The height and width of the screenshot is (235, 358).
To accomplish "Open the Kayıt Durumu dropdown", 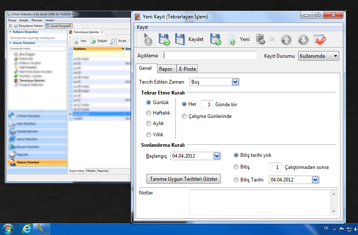I will [x=318, y=56].
